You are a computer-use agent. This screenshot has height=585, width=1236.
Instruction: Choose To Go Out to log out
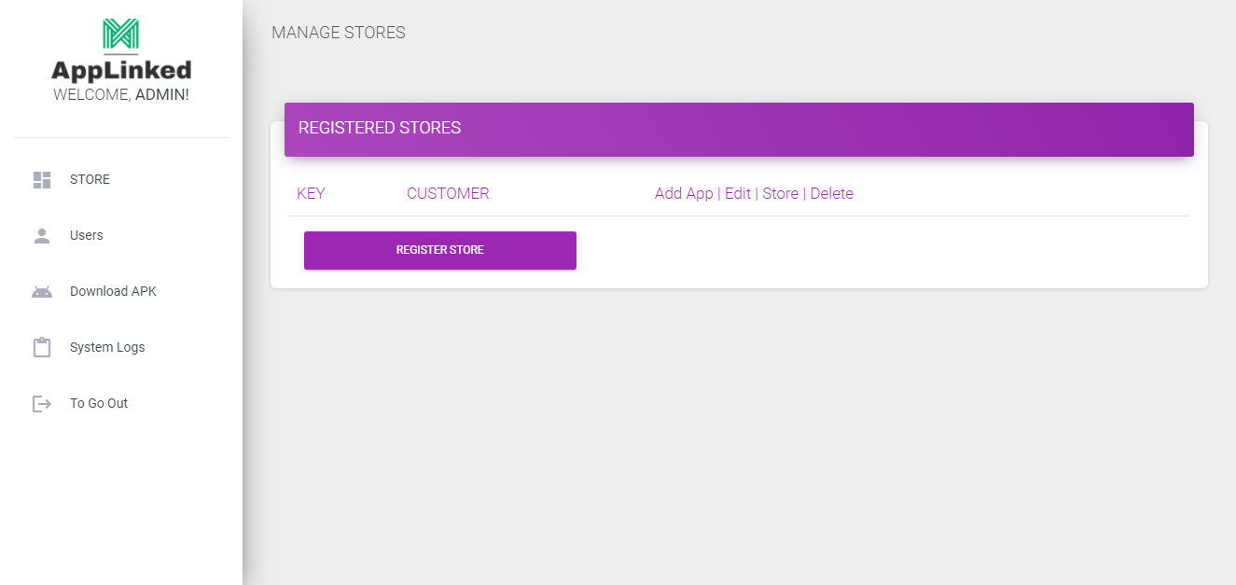(x=99, y=404)
